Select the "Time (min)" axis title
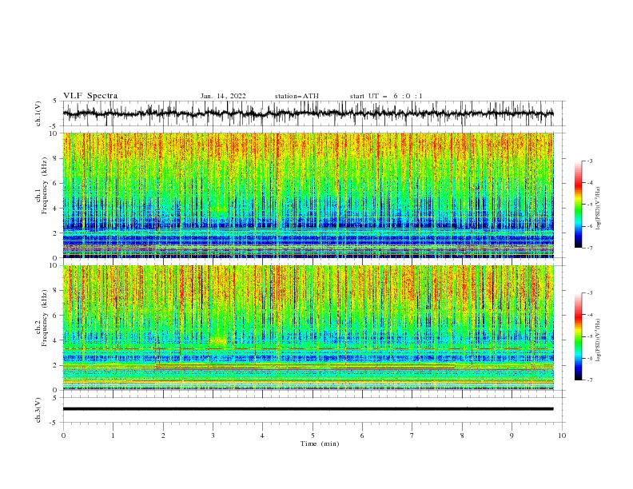Viewport: 633px width, 489px height. click(x=320, y=443)
